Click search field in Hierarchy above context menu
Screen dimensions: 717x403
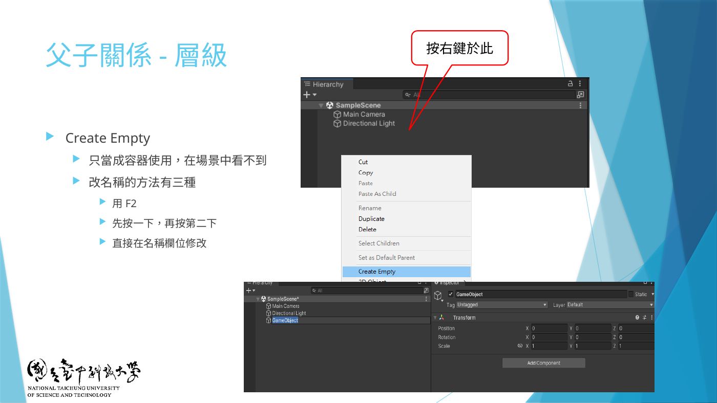(489, 95)
